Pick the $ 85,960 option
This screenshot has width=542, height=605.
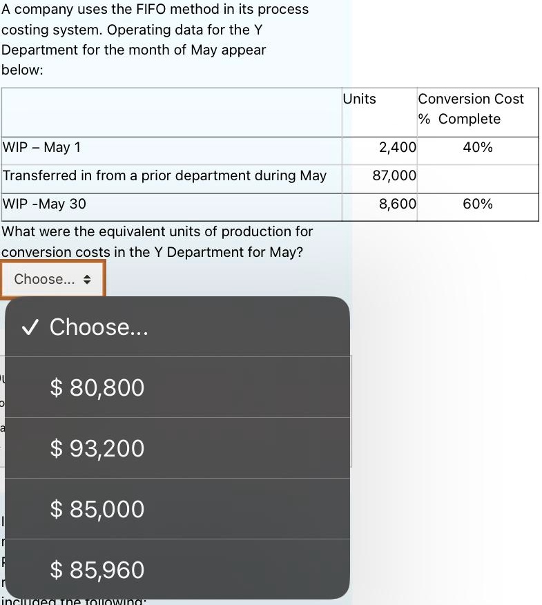pyautogui.click(x=97, y=570)
